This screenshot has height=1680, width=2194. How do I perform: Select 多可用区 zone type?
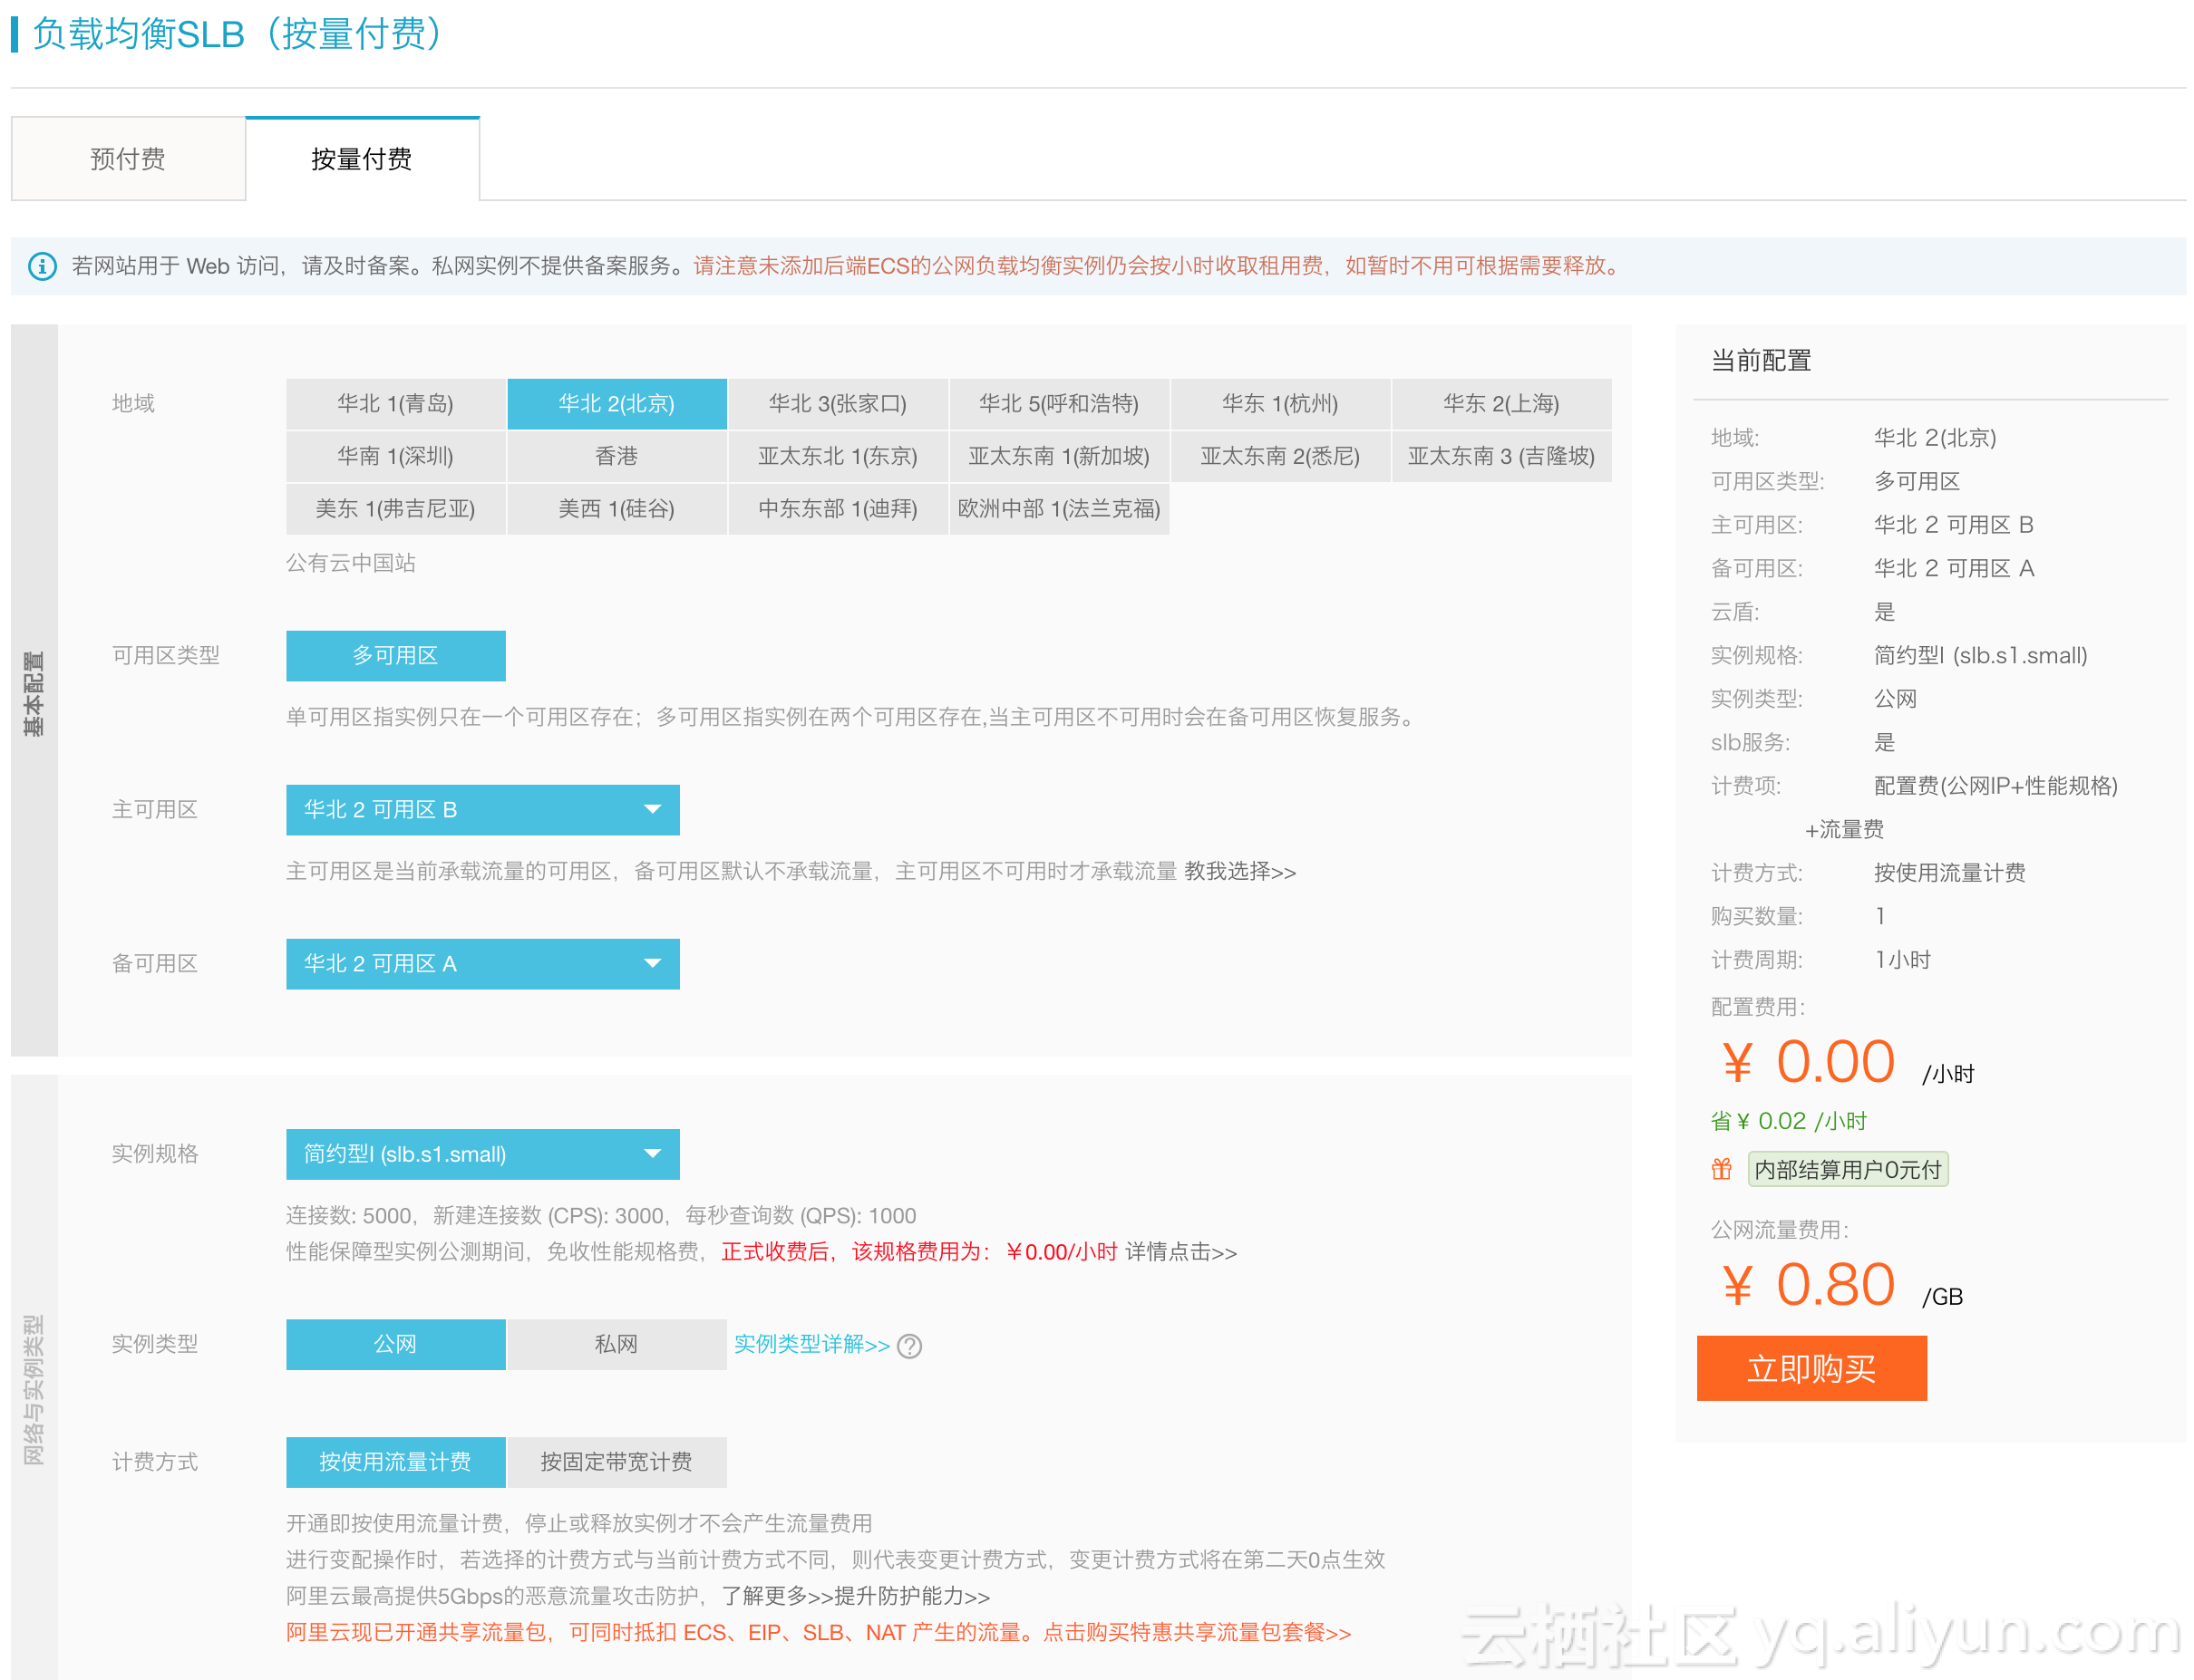coord(395,655)
